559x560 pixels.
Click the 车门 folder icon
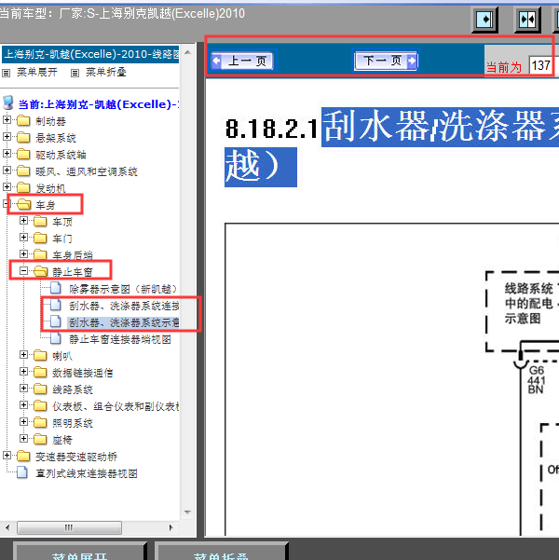pos(40,239)
